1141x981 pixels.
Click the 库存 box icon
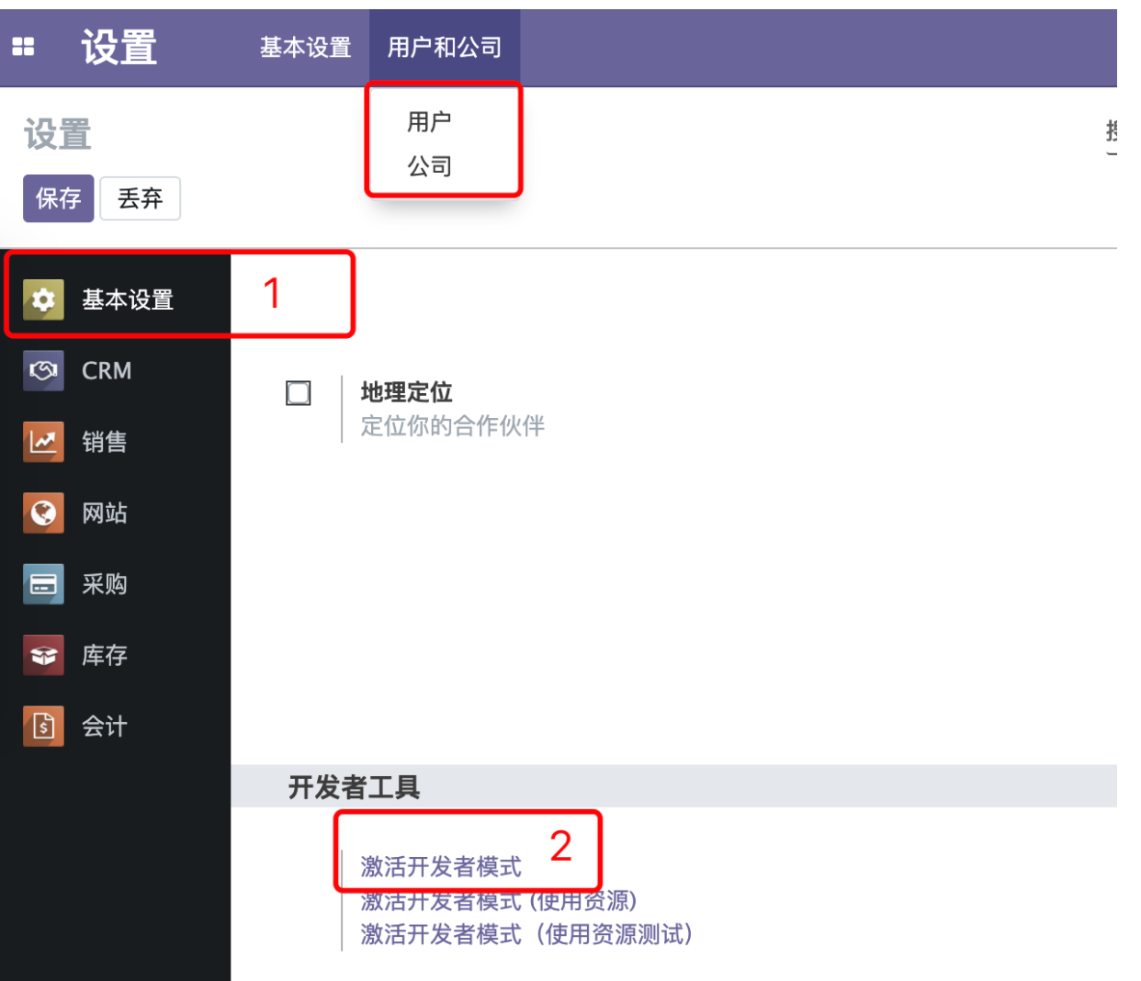pos(43,655)
